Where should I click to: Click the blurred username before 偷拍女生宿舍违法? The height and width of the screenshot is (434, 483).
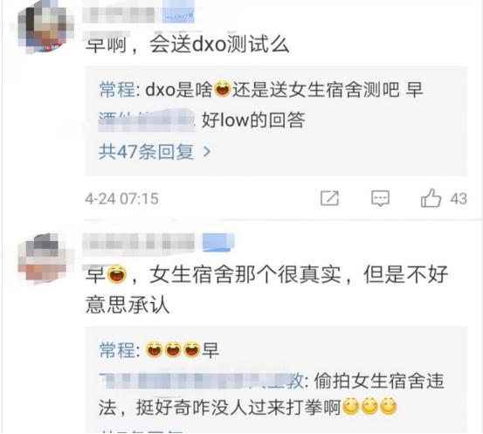click(x=202, y=382)
